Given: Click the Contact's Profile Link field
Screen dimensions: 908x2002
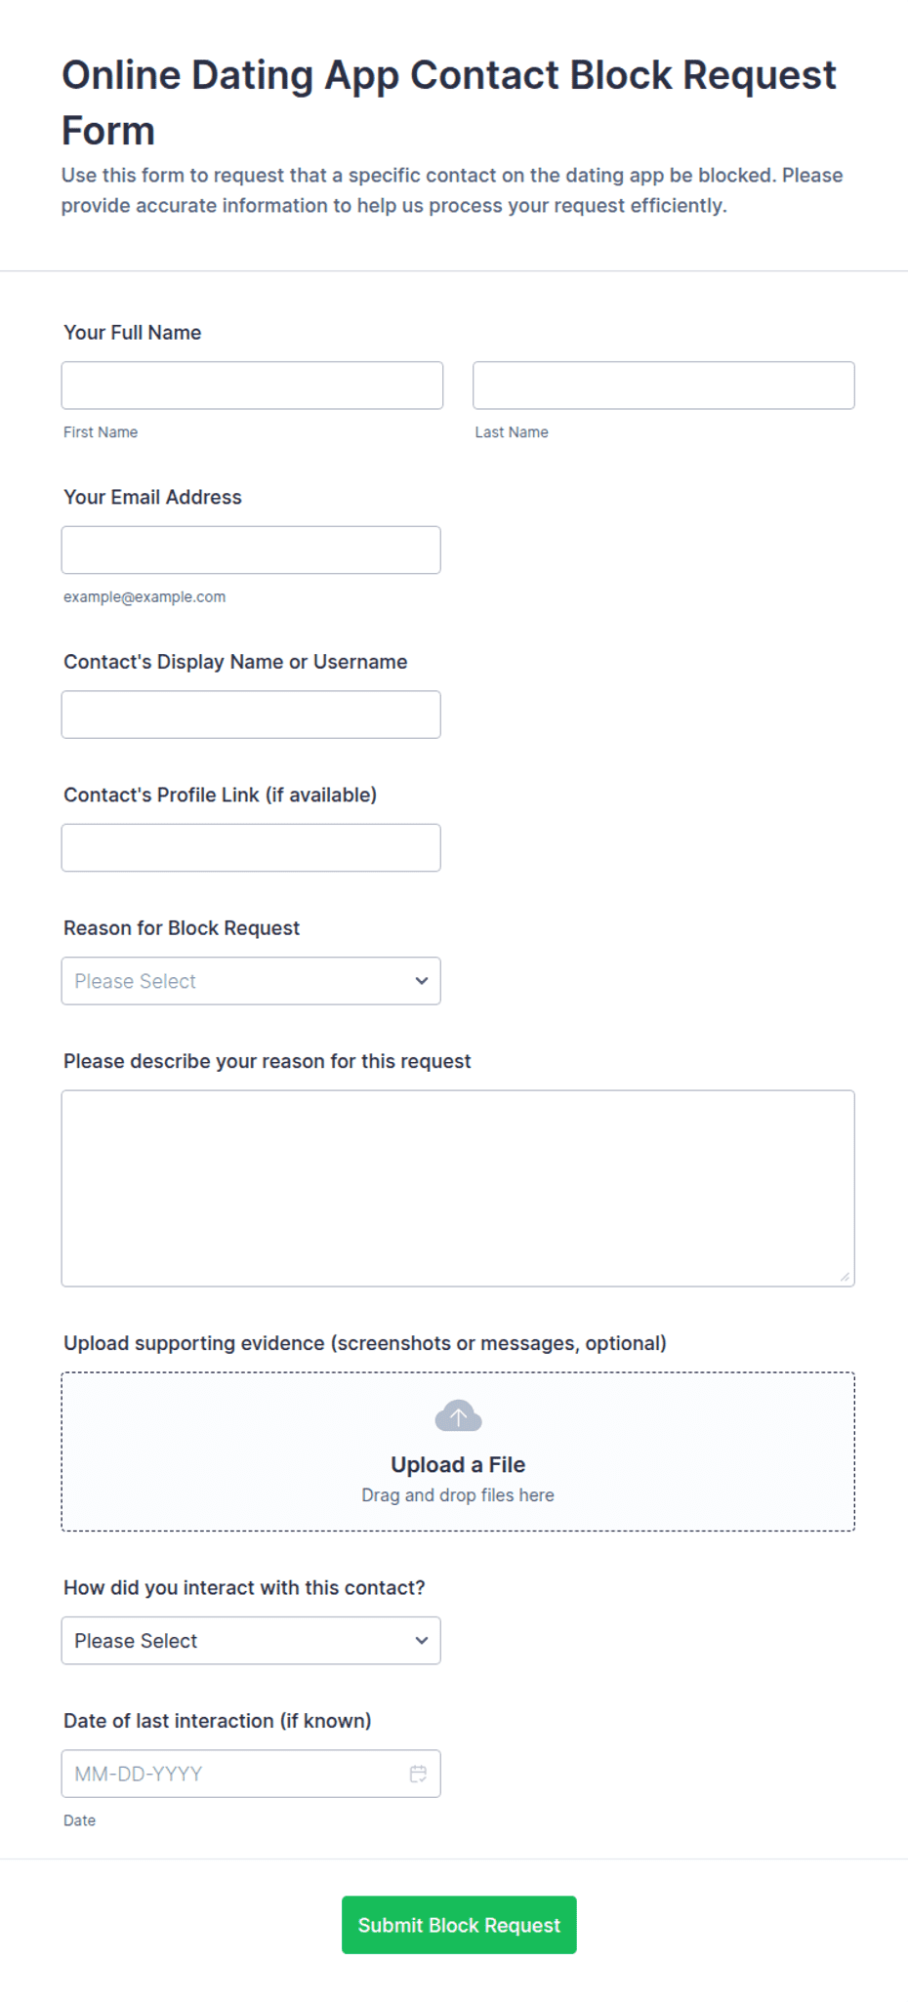Looking at the screenshot, I should (251, 848).
